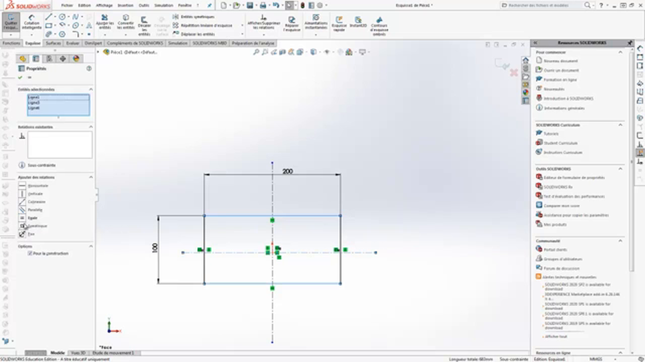
Task: Collapse the Entités sélectionnées section
Action: click(91, 89)
